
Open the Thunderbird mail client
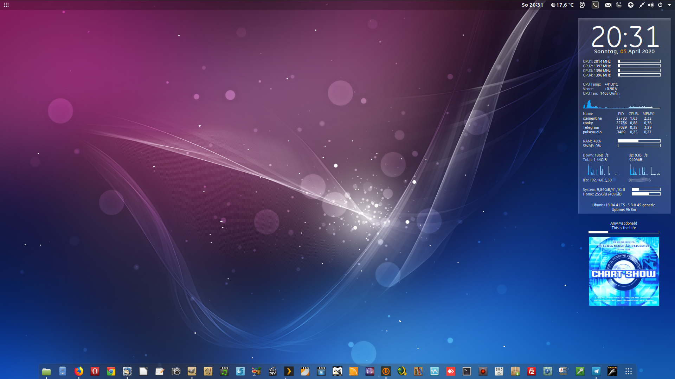127,371
